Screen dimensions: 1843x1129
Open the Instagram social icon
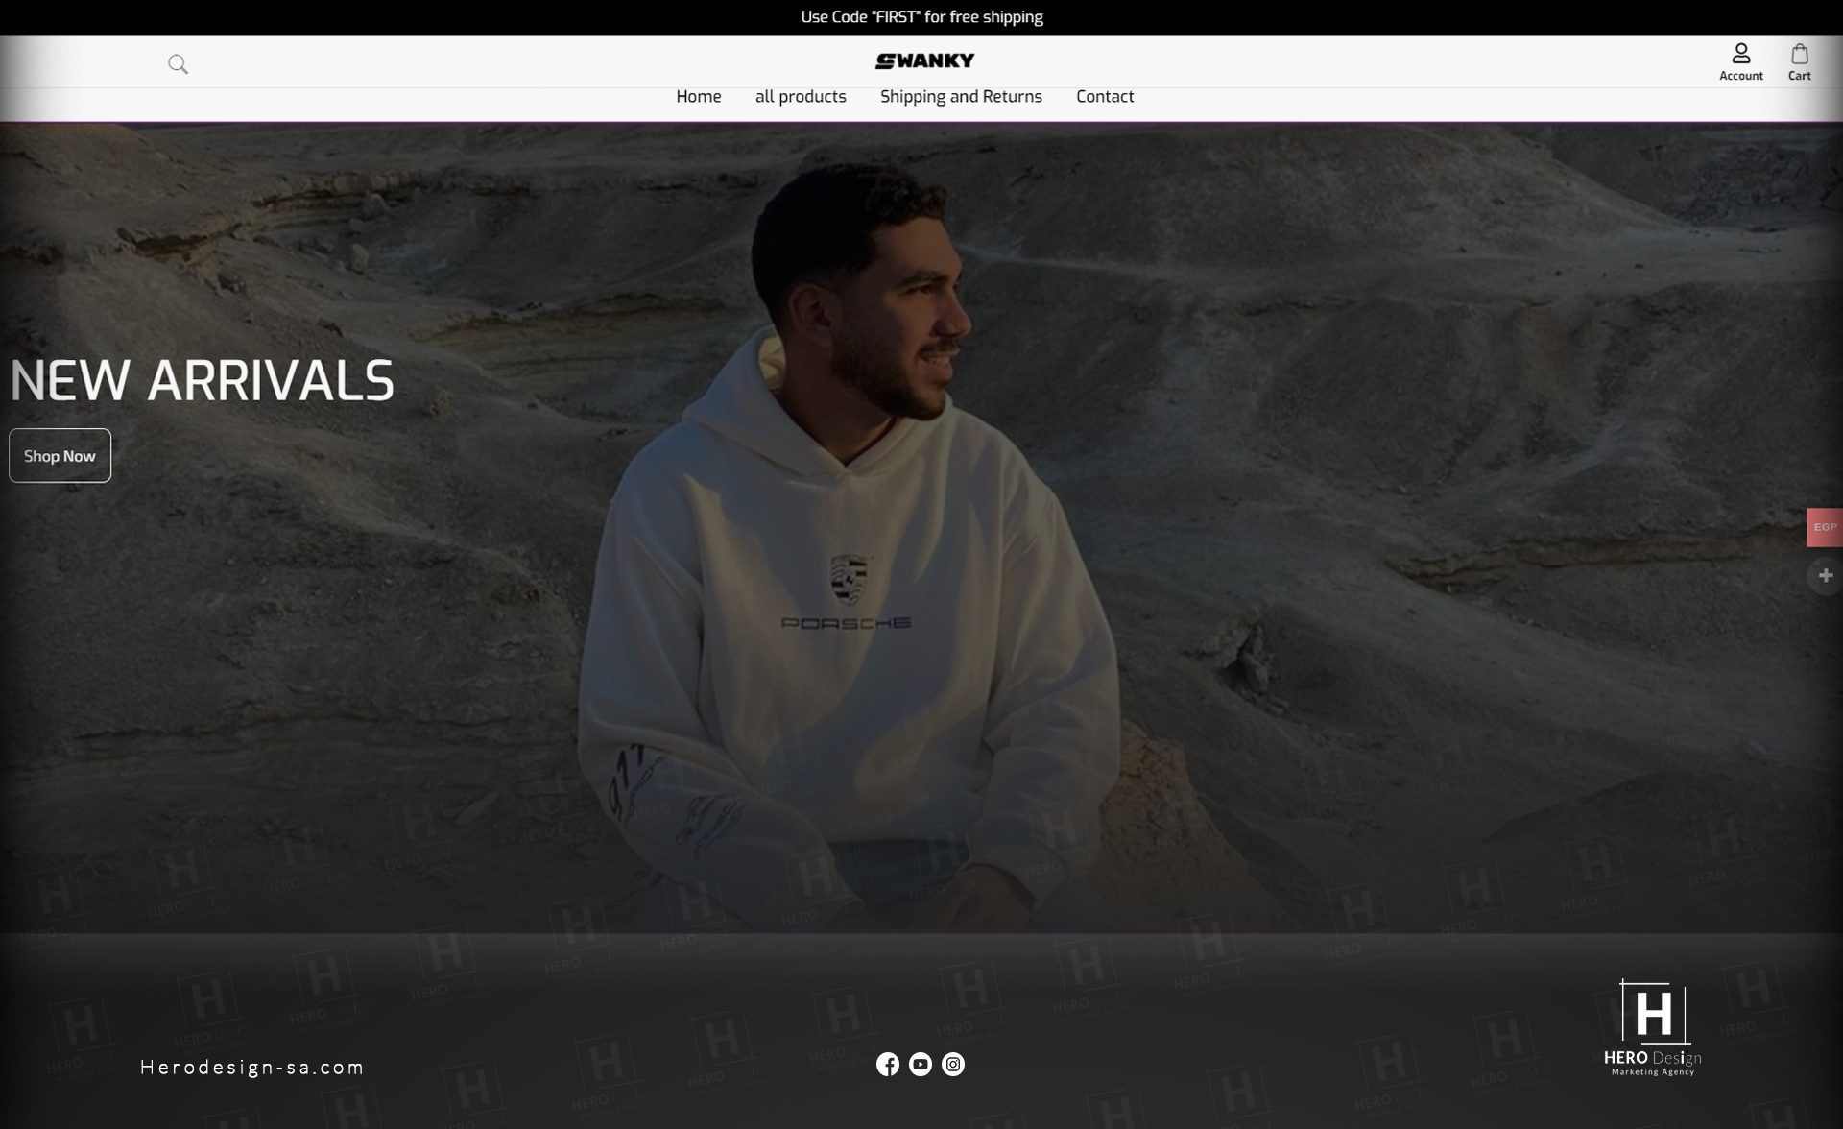(x=953, y=1064)
